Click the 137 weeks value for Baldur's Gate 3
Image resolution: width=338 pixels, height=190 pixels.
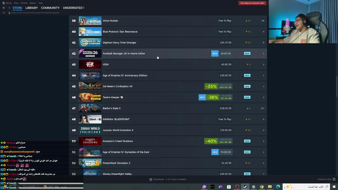262,108
